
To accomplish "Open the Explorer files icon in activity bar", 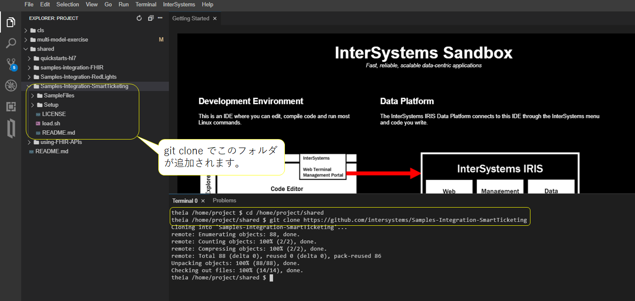I will point(11,22).
